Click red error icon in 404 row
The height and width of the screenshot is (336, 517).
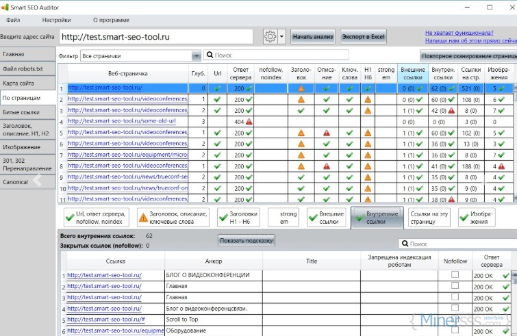(x=249, y=121)
